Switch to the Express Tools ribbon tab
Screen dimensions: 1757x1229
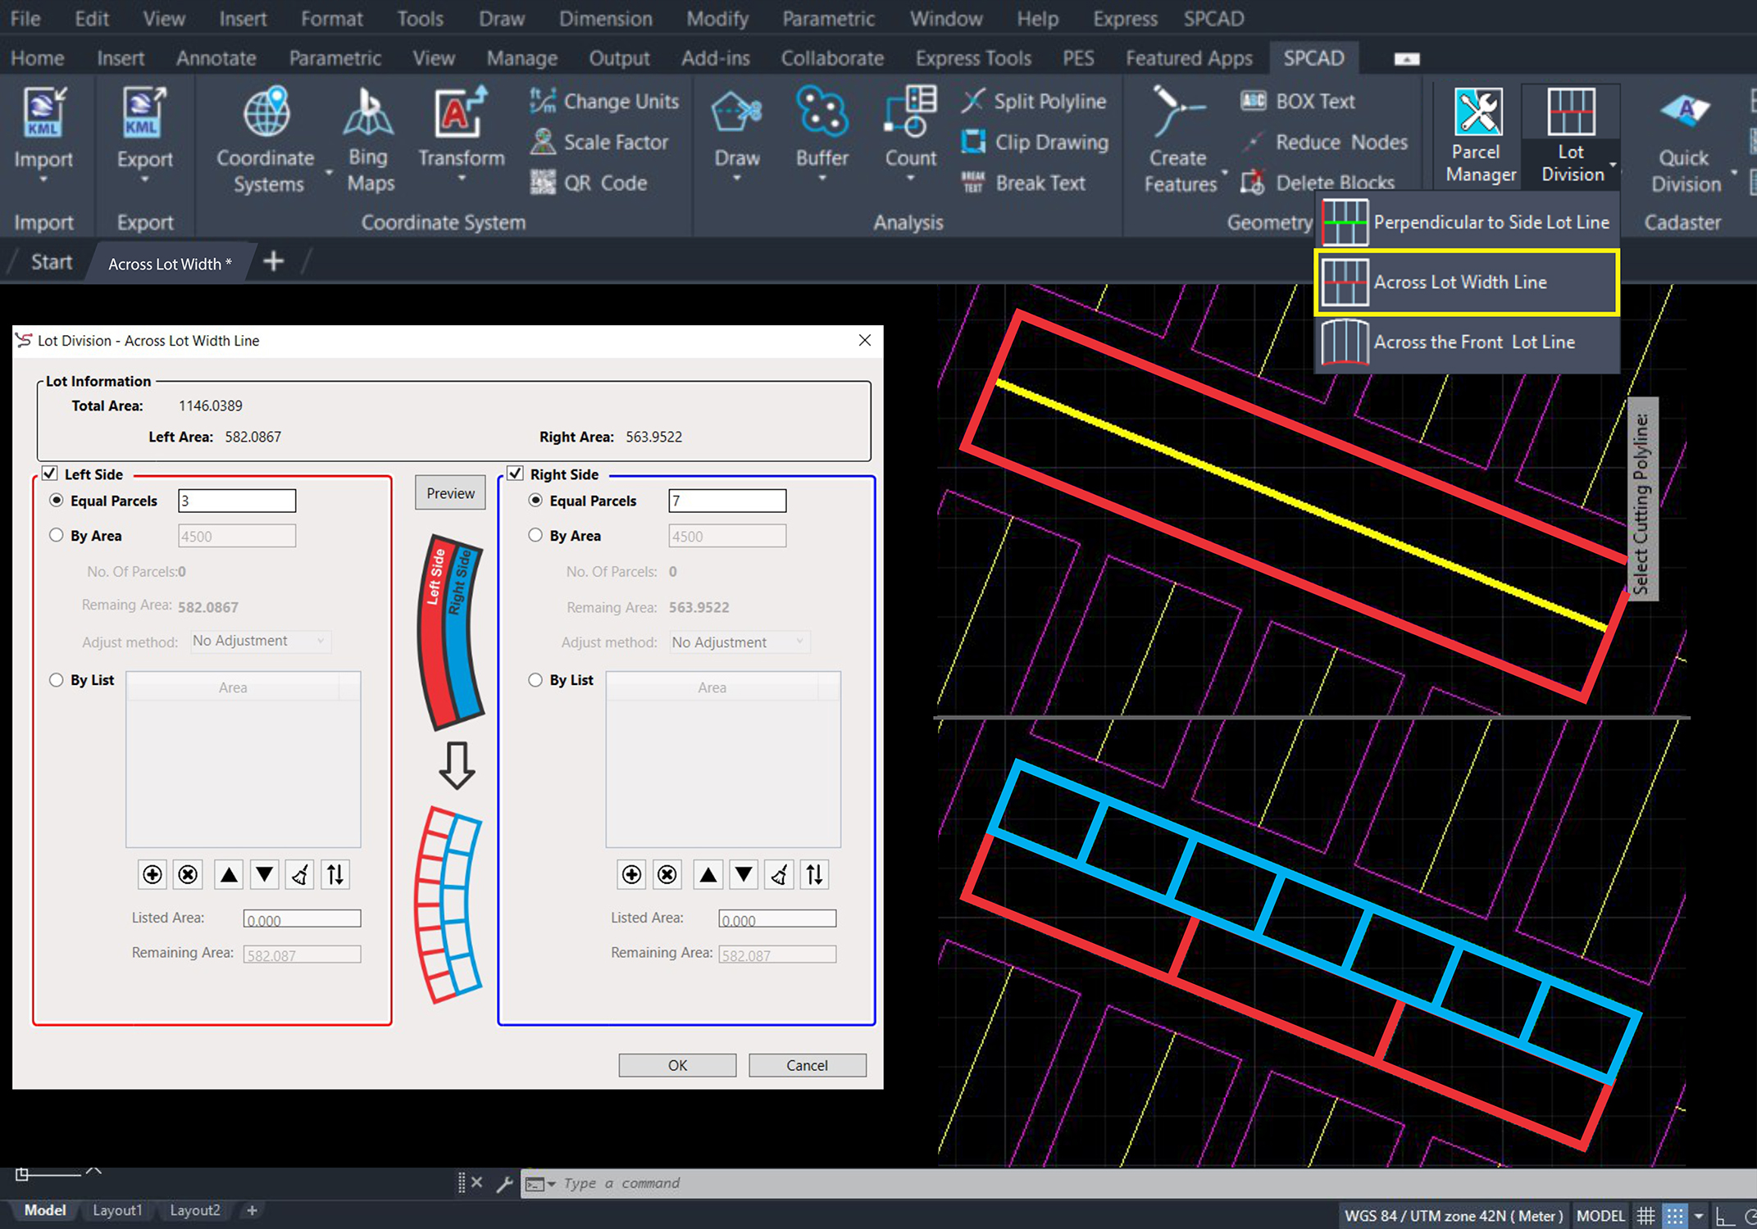(x=972, y=58)
